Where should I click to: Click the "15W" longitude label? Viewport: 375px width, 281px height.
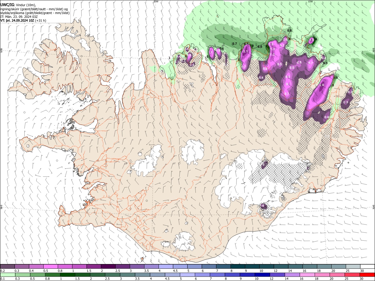tap(310, 1)
